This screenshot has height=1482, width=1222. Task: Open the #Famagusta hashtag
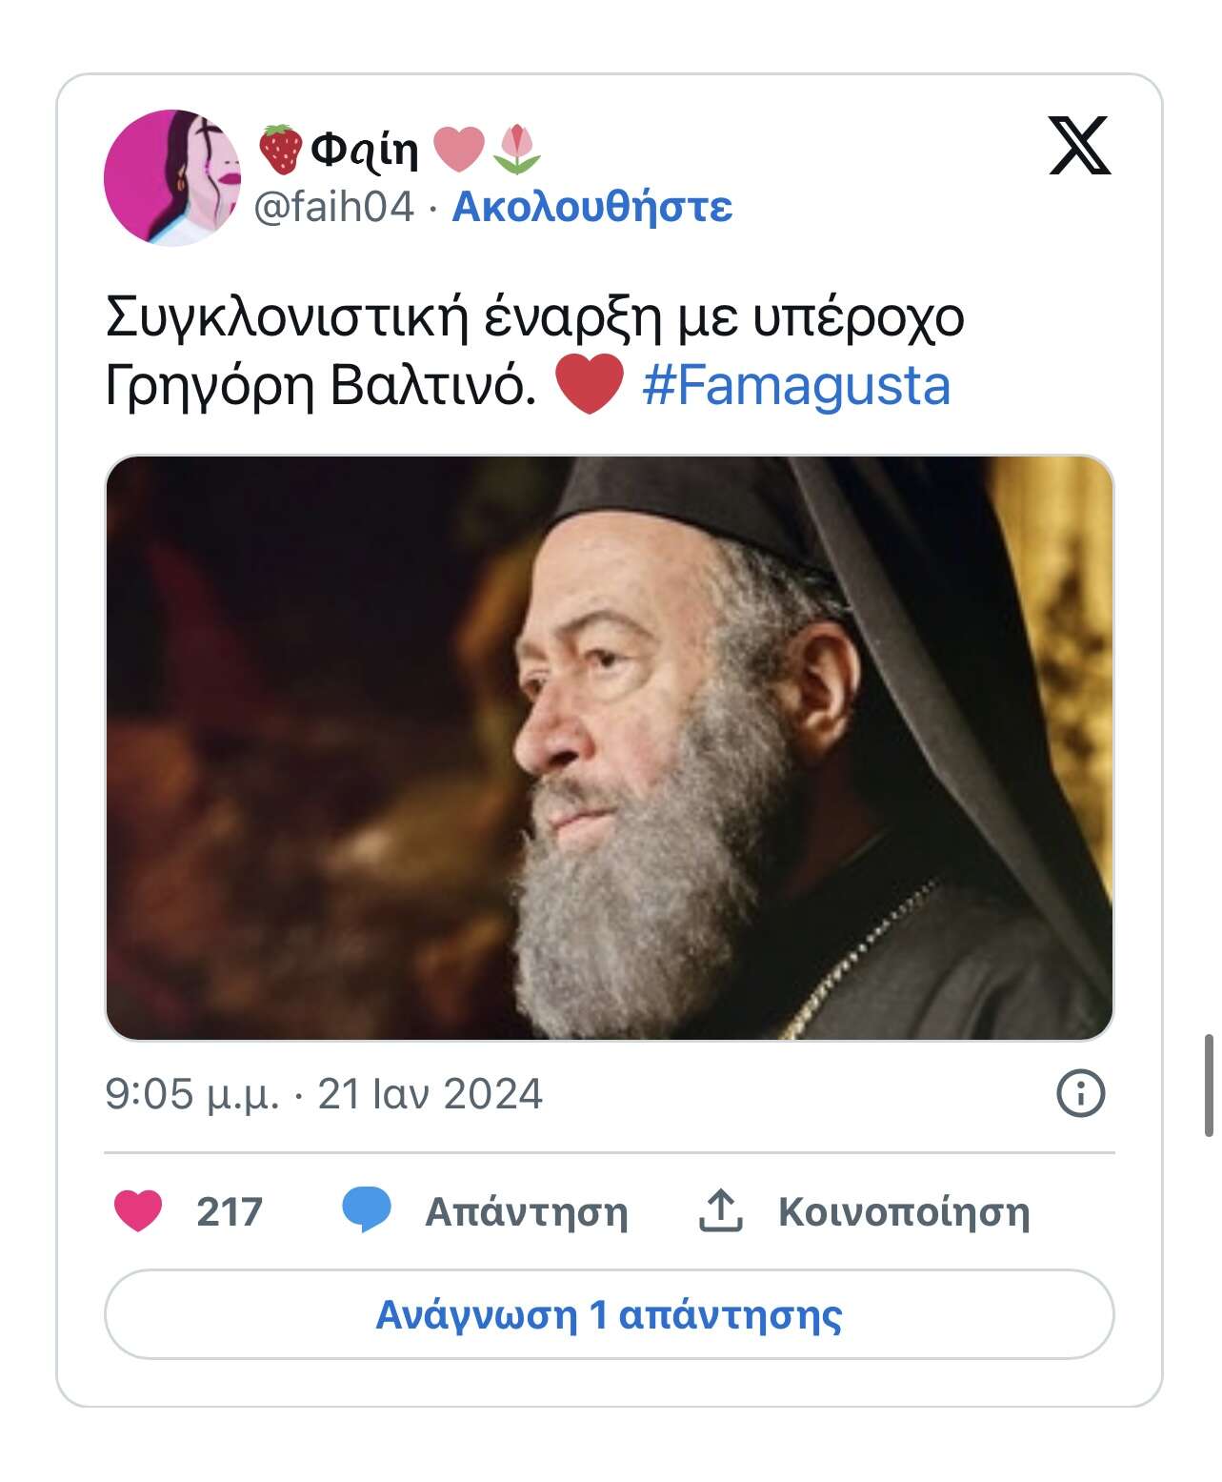[796, 386]
